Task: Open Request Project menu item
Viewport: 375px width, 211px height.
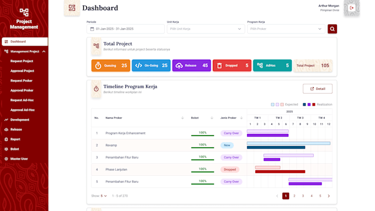Action: click(x=22, y=61)
